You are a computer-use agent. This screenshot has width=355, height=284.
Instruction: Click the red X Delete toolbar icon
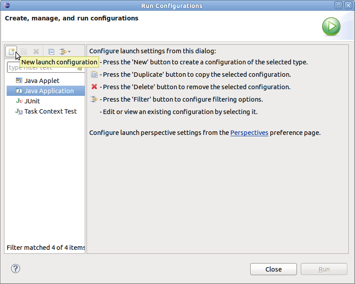(x=36, y=51)
